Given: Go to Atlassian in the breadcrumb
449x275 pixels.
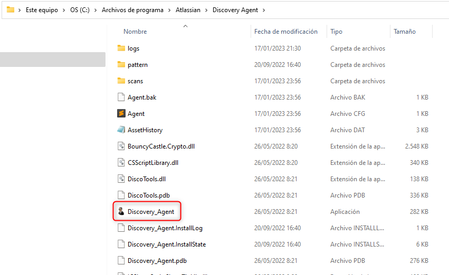Looking at the screenshot, I should click(x=188, y=10).
